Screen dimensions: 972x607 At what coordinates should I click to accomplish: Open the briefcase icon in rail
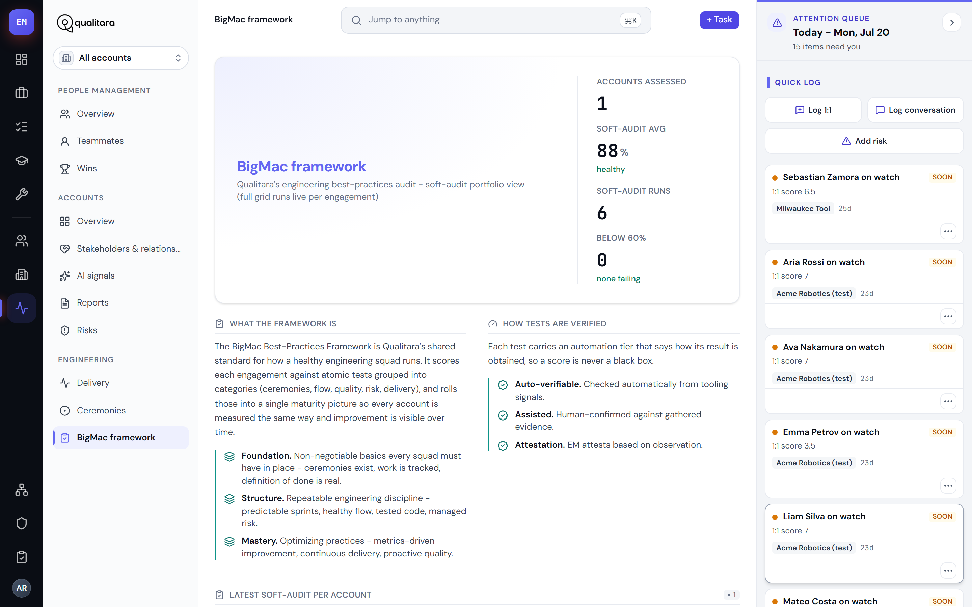click(22, 93)
